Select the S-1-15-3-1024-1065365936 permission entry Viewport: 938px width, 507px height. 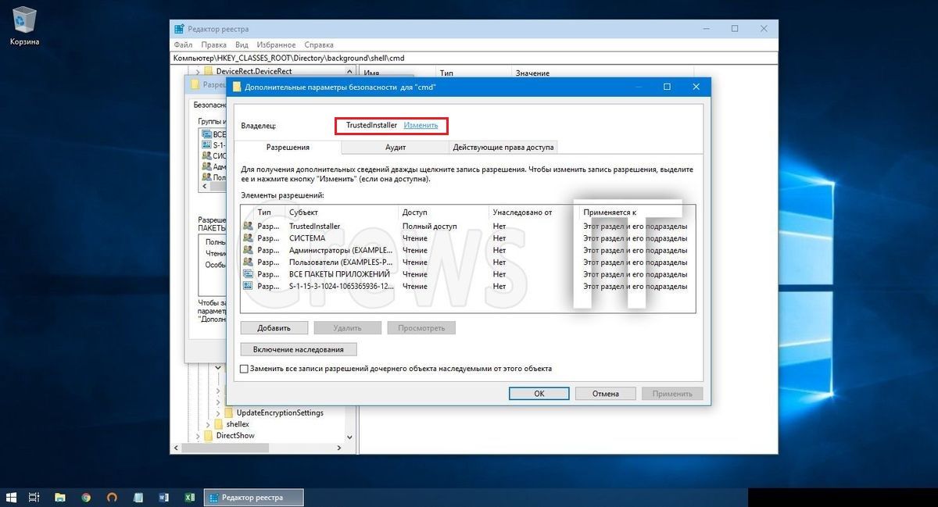point(468,286)
